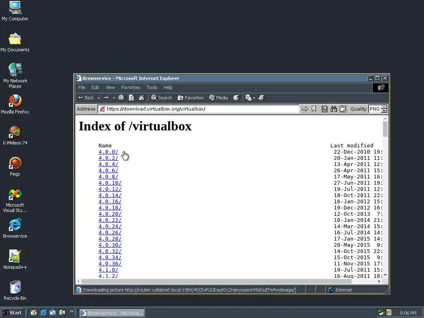Viewport: 424px width, 318px height.
Task: Open the 4.0.0/ directory link
Action: click(108, 152)
